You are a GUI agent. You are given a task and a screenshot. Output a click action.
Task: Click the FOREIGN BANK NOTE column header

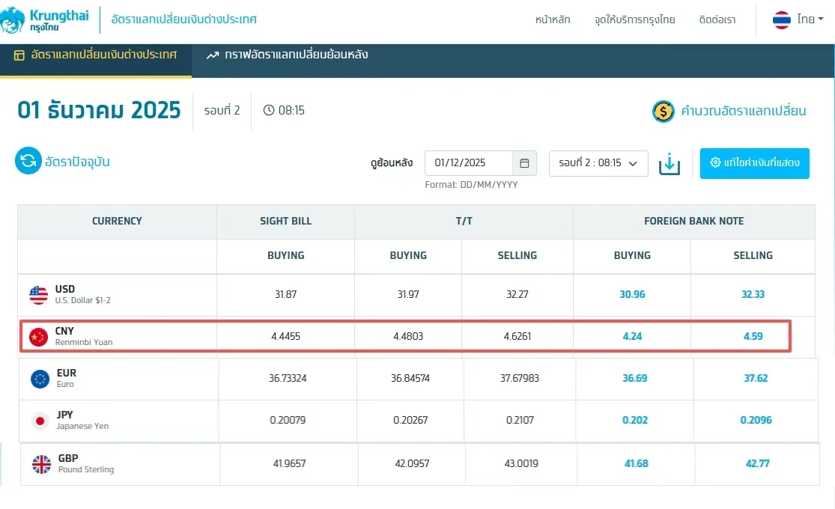click(x=694, y=221)
